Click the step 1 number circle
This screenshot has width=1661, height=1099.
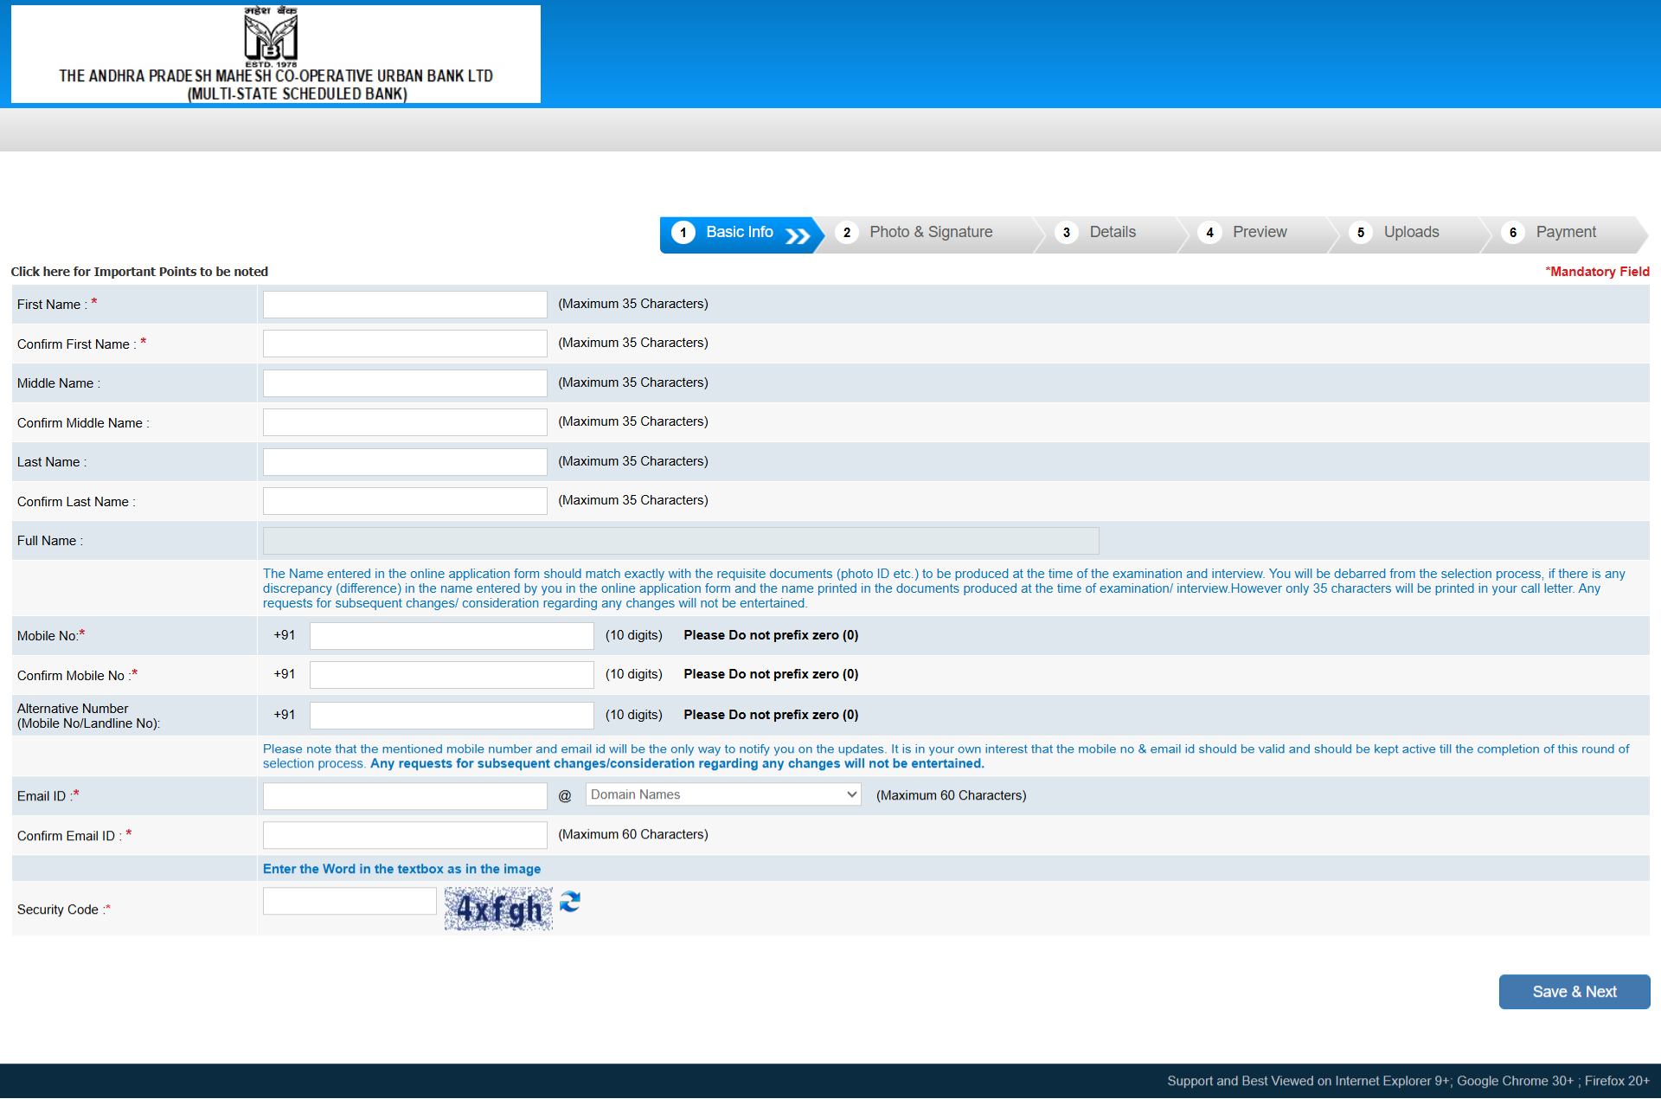click(683, 233)
